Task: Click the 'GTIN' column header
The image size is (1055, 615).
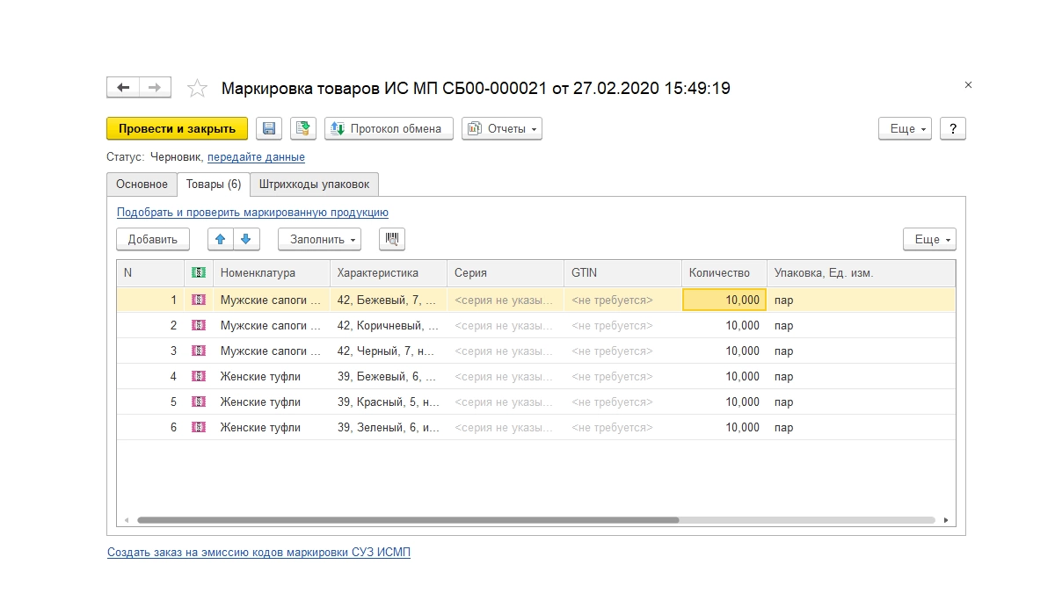Action: click(622, 273)
